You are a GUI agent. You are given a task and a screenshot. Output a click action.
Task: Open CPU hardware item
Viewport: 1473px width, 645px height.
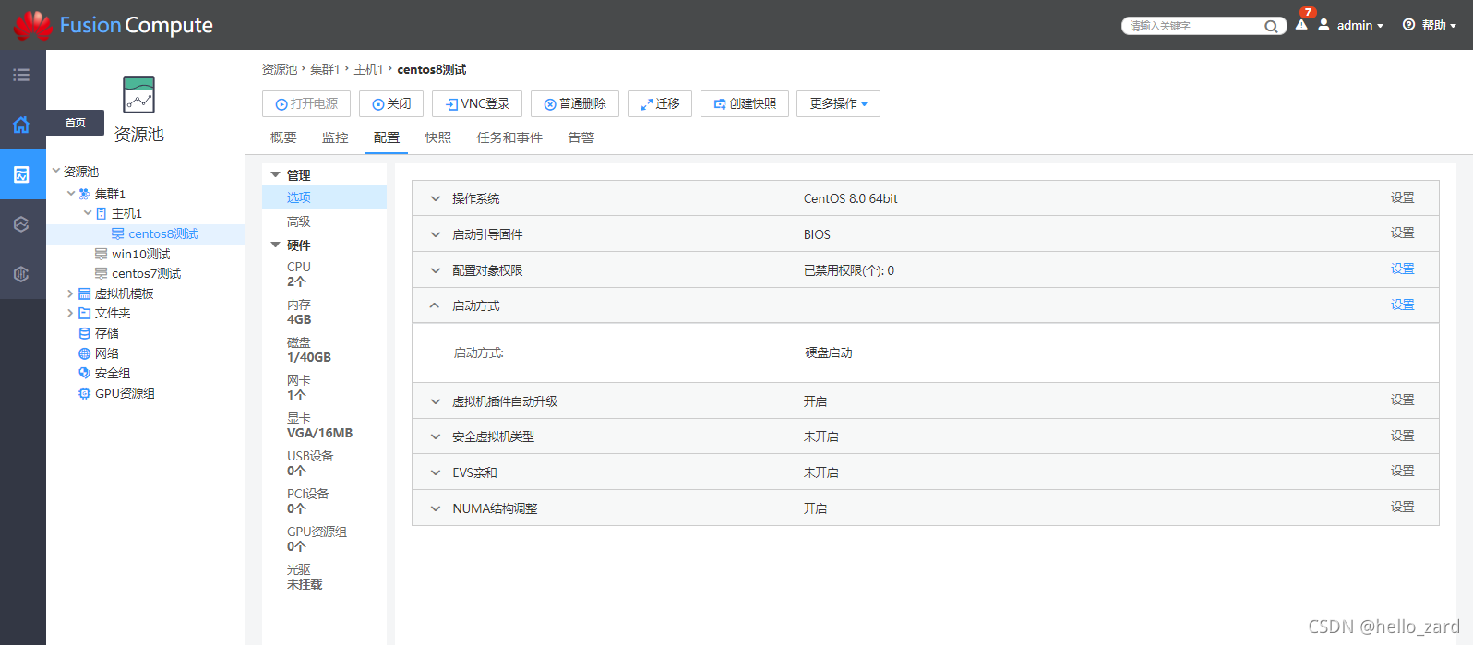coord(299,274)
